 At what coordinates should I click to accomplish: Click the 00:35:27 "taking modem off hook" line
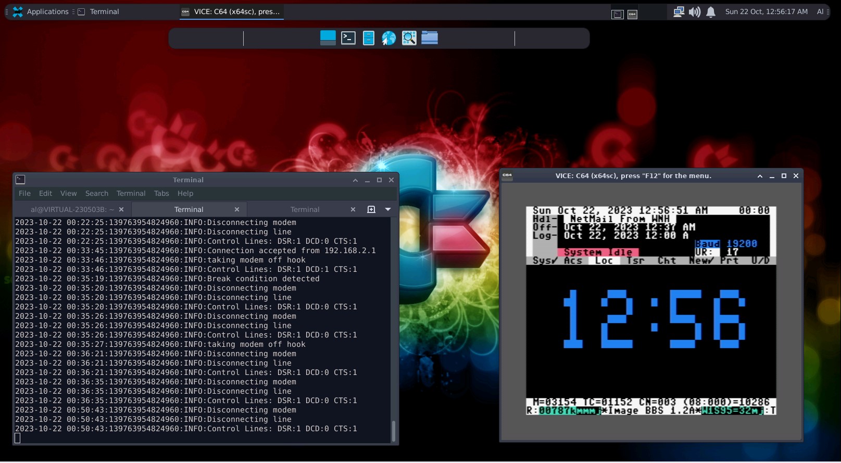point(160,344)
